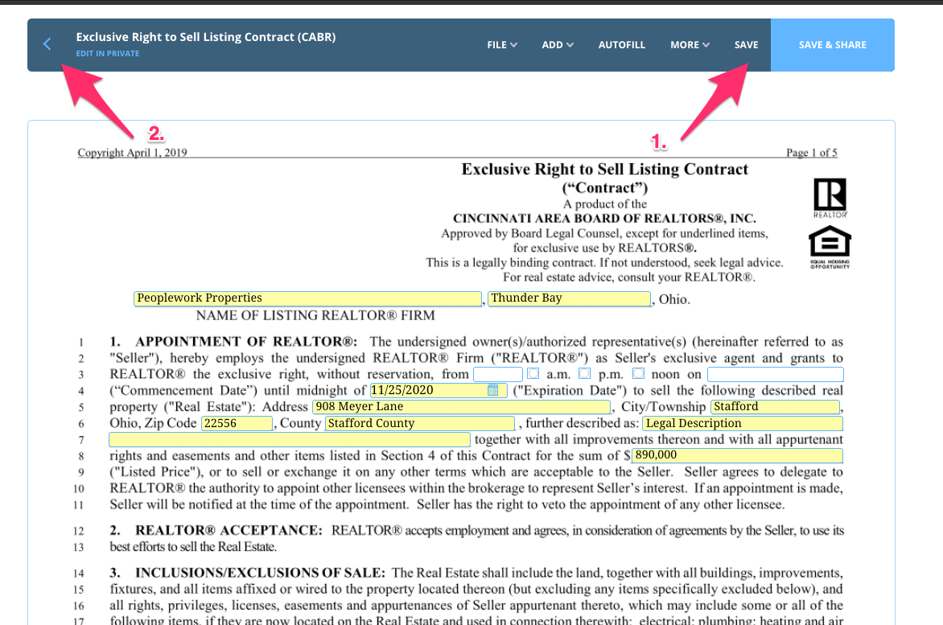The height and width of the screenshot is (625, 943).
Task: Click the back arrow chevron to exit the document
Action: click(46, 45)
